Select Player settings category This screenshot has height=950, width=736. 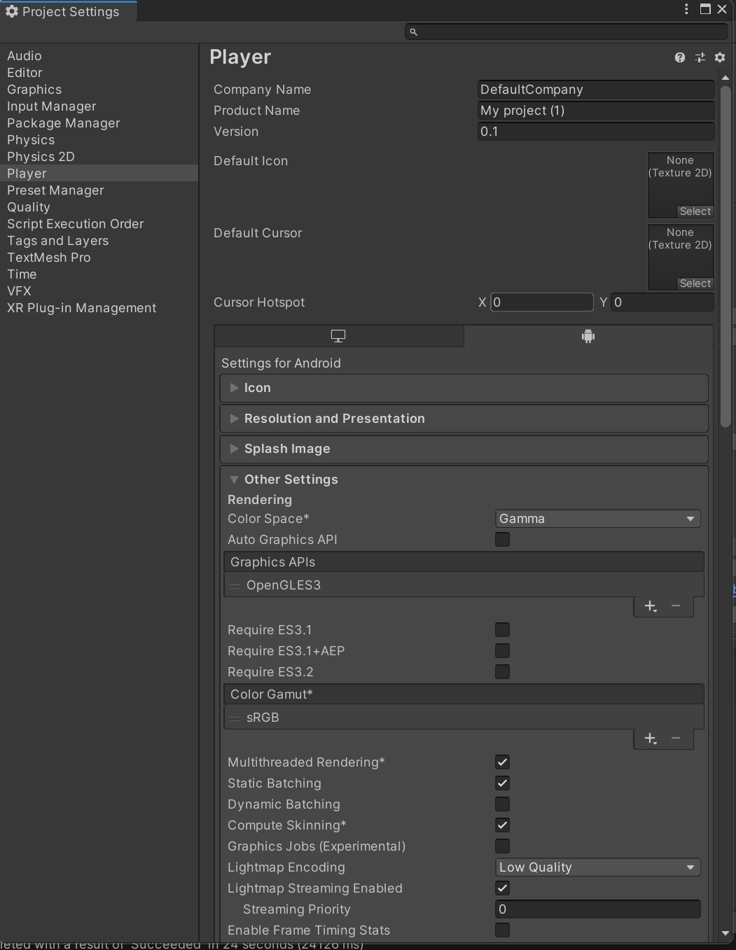coord(99,174)
